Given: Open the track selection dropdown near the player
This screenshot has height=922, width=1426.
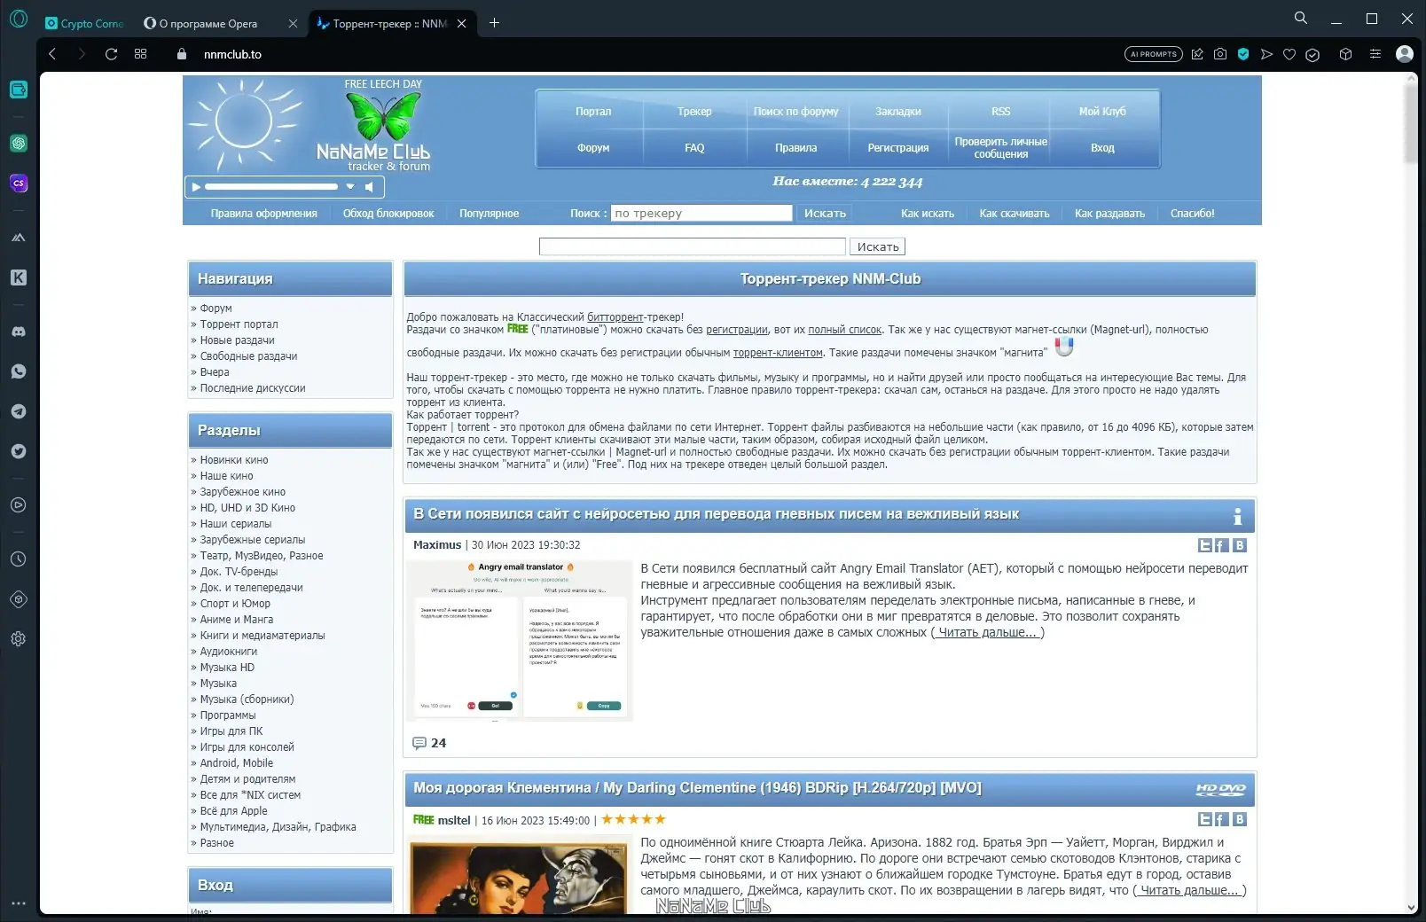Looking at the screenshot, I should pos(349,187).
